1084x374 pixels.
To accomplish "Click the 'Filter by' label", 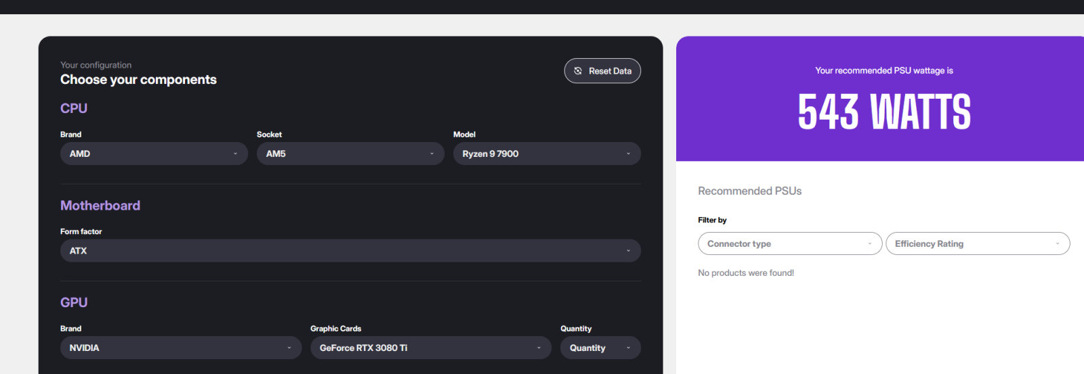I will click(x=712, y=220).
